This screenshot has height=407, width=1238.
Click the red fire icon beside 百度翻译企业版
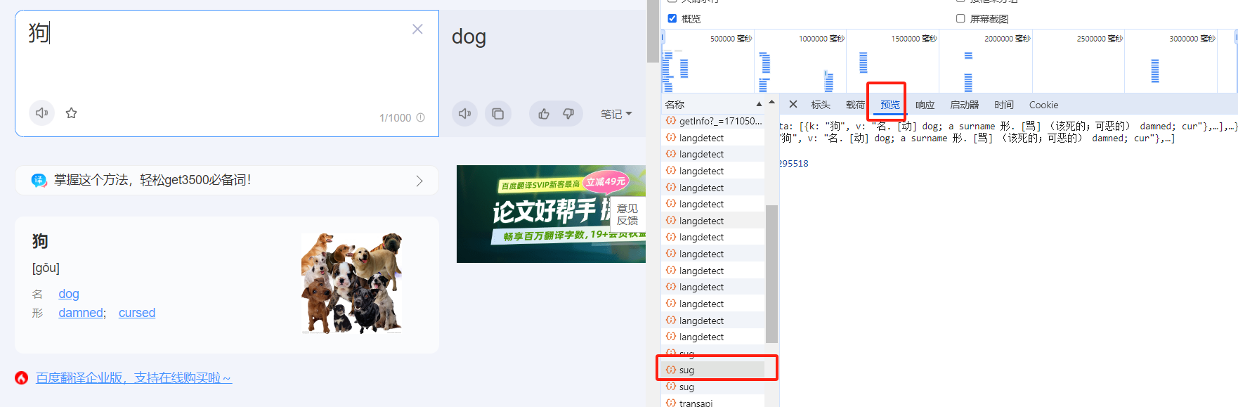(22, 378)
